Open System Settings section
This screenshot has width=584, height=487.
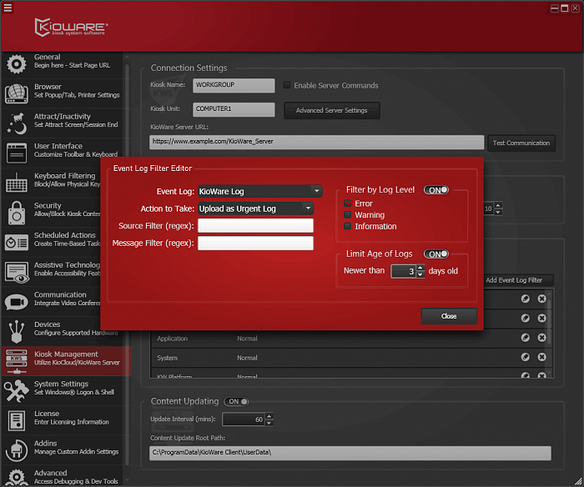click(x=61, y=384)
